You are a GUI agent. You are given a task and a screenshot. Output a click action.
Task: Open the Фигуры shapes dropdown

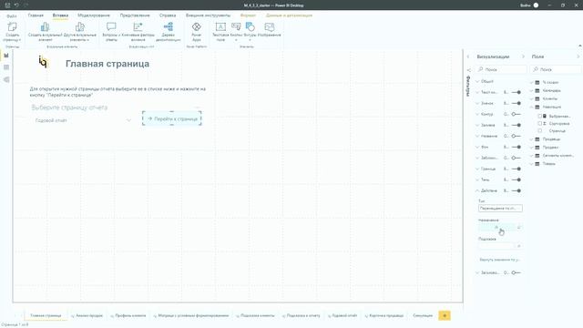(x=251, y=31)
